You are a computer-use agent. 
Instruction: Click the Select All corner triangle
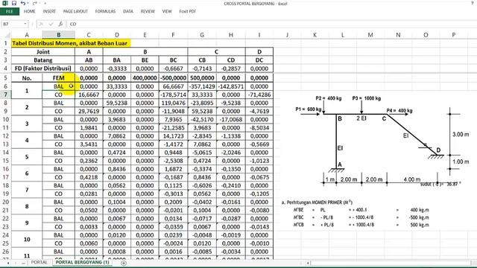[x=8, y=35]
